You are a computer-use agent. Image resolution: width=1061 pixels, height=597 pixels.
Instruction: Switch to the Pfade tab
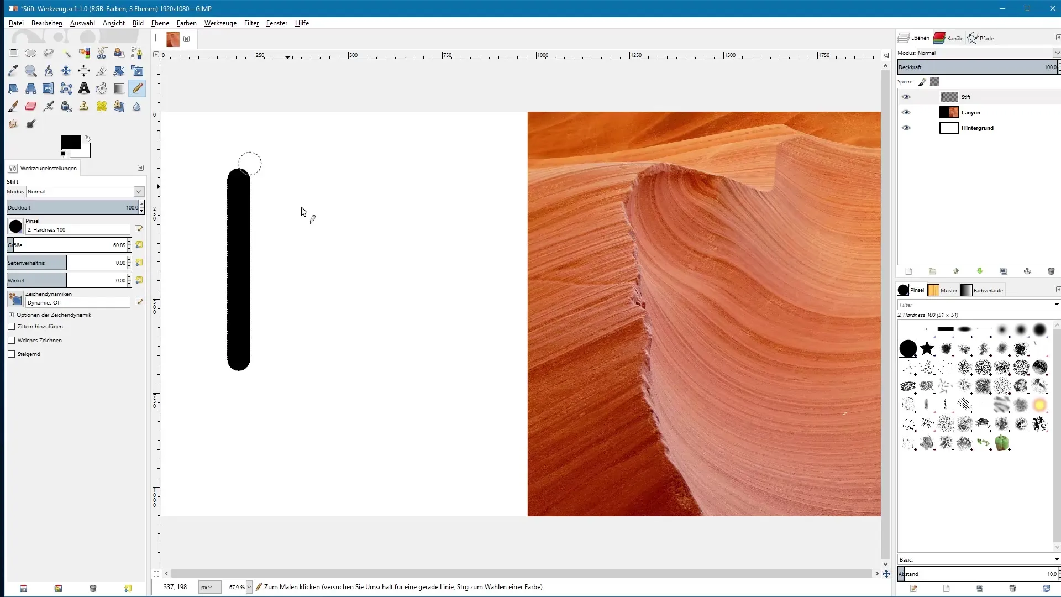click(981, 38)
